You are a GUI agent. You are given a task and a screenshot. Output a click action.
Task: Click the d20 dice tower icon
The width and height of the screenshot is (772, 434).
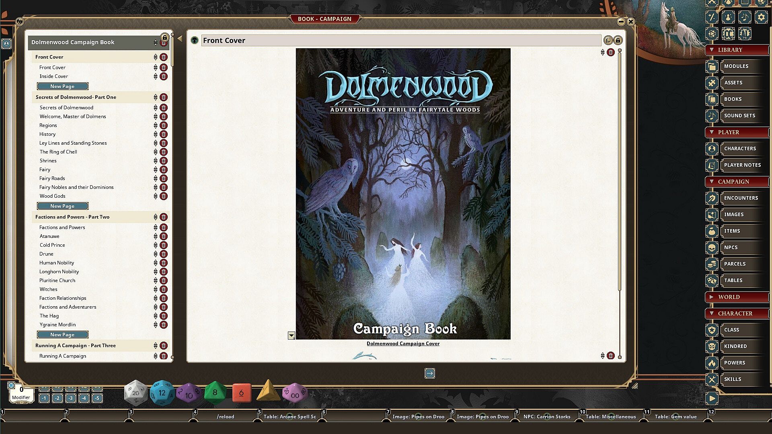(x=712, y=34)
